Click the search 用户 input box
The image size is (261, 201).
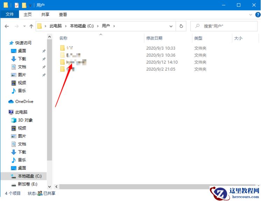click(x=224, y=26)
